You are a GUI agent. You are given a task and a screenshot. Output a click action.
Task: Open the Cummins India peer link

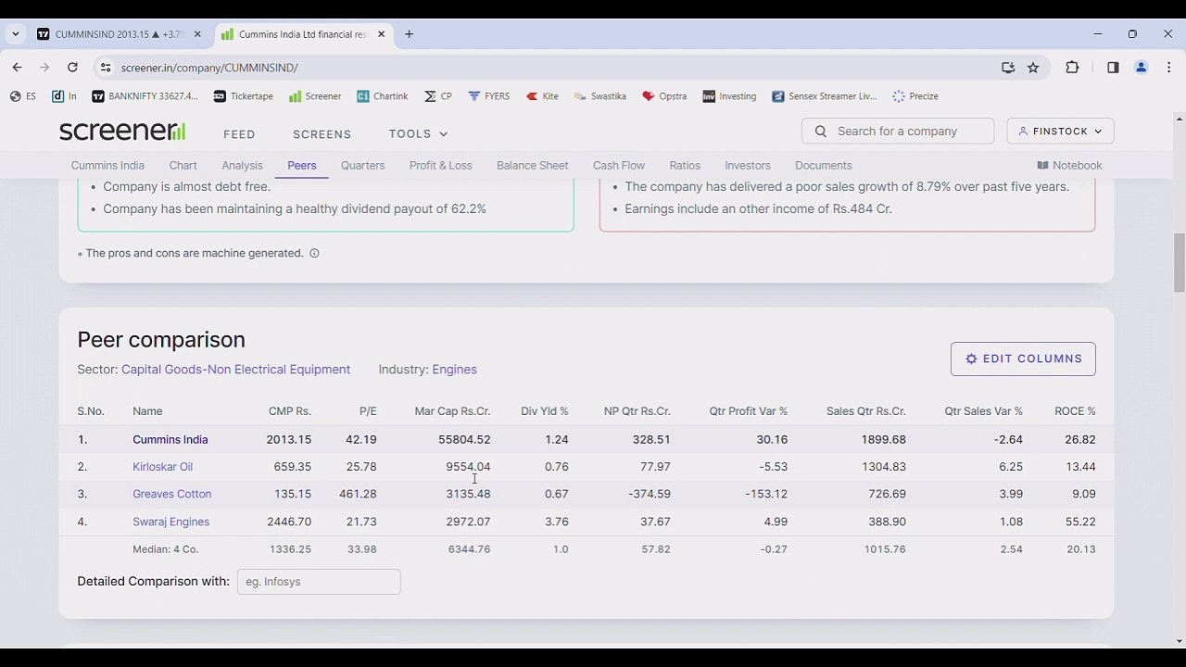[x=170, y=439]
